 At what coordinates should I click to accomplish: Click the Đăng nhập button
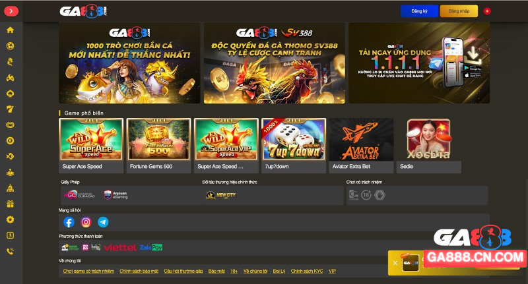[x=459, y=11]
